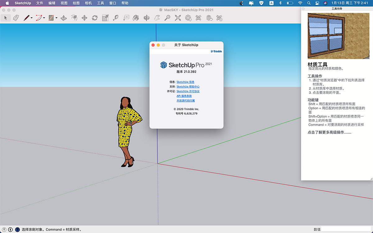Screen dimensions: 373x233
Task: Click the Trimble logo in About dialog
Action: pyautogui.click(x=216, y=51)
